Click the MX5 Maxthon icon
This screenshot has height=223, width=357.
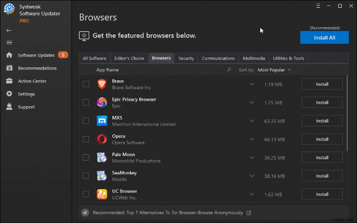pos(102,120)
